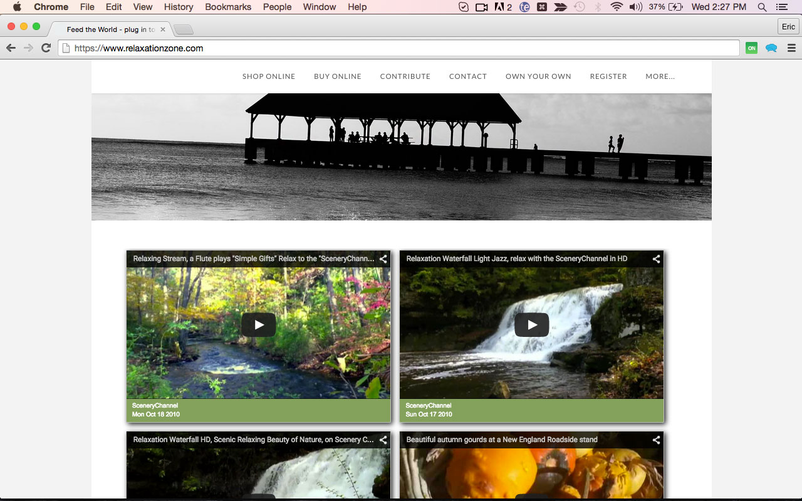Go to BUY ONLINE page
This screenshot has width=802, height=501.
(338, 76)
